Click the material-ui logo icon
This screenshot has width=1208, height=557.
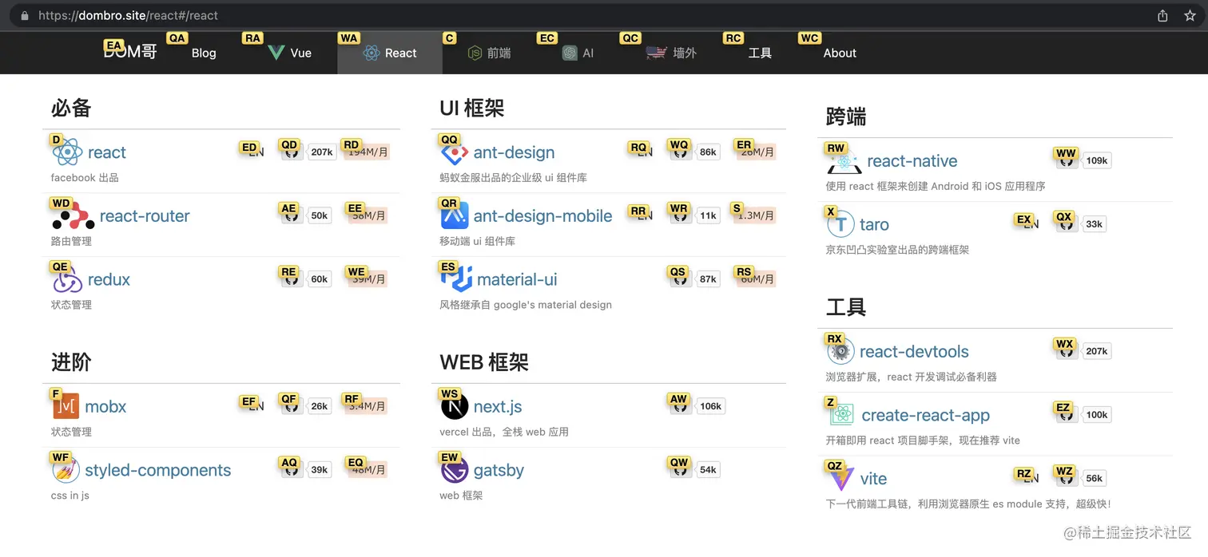click(x=455, y=279)
